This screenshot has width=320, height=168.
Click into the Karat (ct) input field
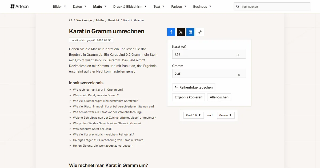tap(209, 54)
